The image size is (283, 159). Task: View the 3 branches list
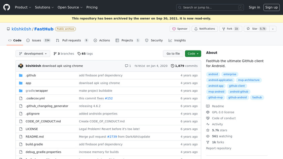tap(64, 54)
